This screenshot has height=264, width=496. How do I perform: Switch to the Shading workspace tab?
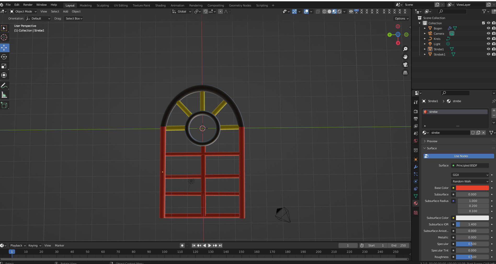click(160, 5)
